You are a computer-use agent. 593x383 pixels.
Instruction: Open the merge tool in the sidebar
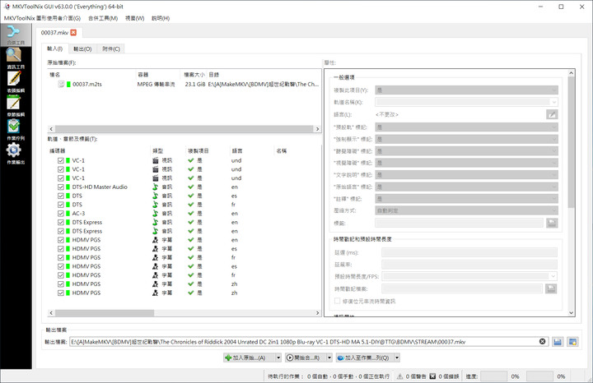[x=16, y=35]
